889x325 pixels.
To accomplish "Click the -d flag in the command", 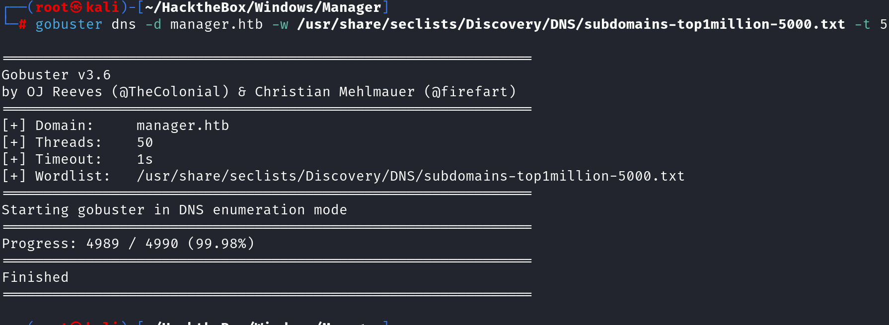I will (x=153, y=24).
